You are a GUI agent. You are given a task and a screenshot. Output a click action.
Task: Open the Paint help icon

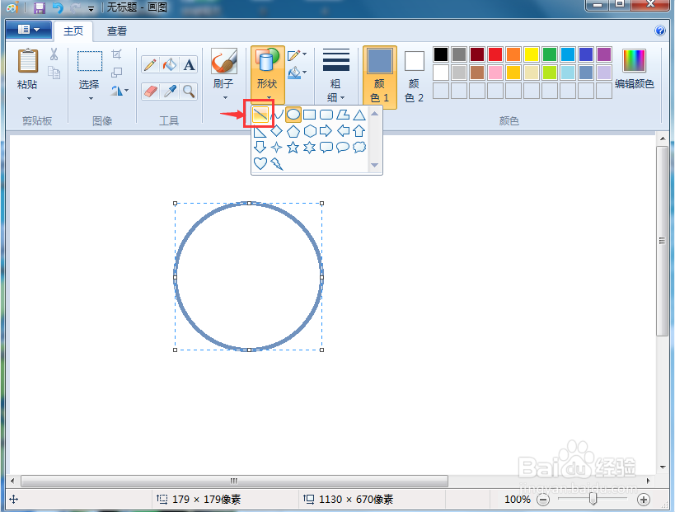[x=659, y=31]
